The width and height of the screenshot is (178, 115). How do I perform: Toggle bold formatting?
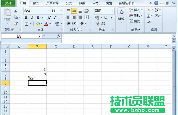coord(26,18)
